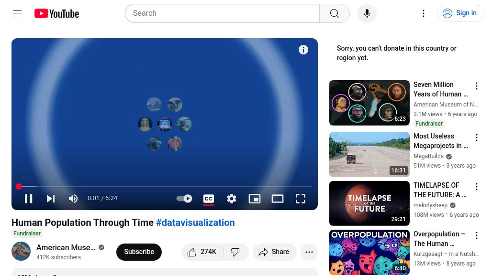Skip to next video
Image resolution: width=492 pixels, height=276 pixels.
click(51, 198)
